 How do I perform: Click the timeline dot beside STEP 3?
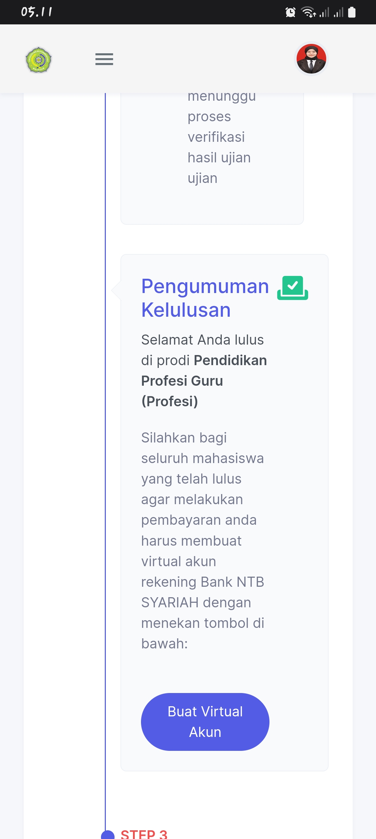point(108,835)
